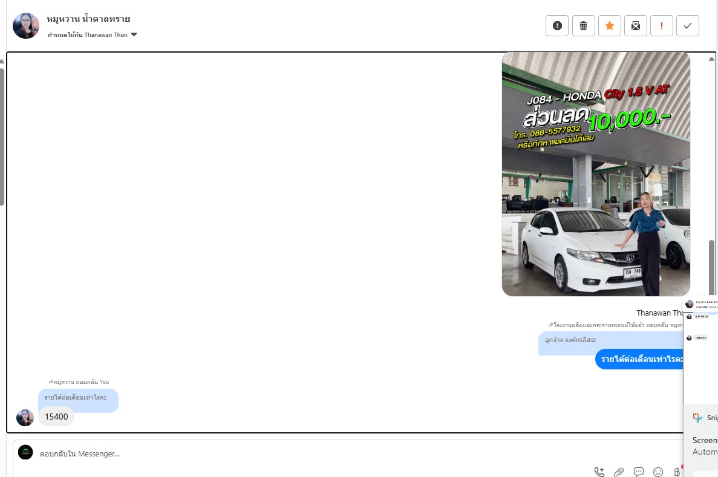Open saved replies speech bubble icon

(x=638, y=472)
